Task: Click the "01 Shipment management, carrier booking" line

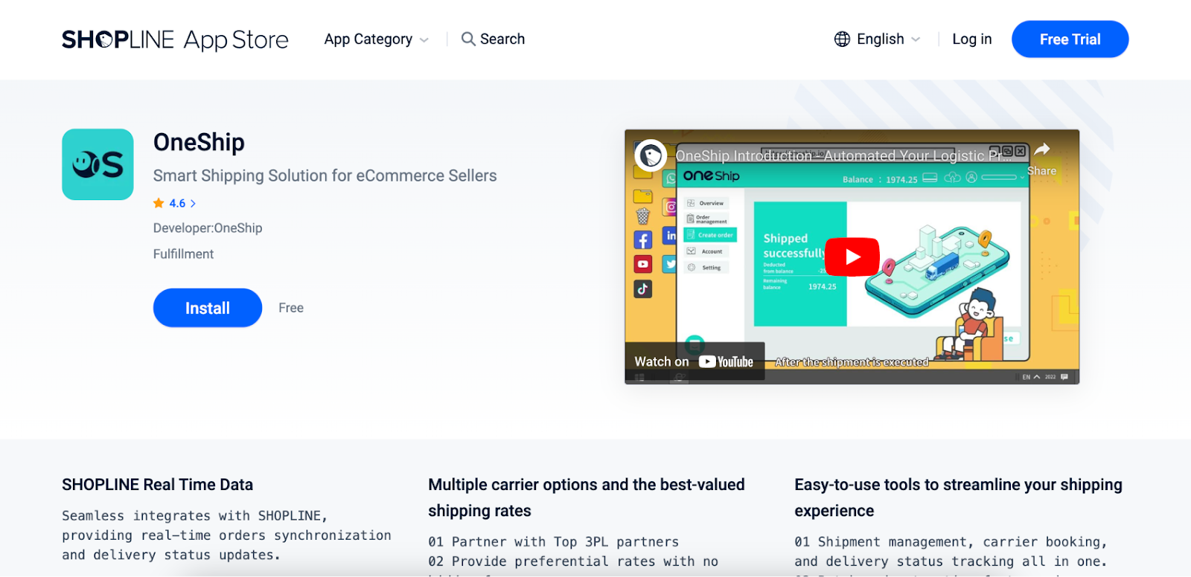Action: click(x=951, y=542)
